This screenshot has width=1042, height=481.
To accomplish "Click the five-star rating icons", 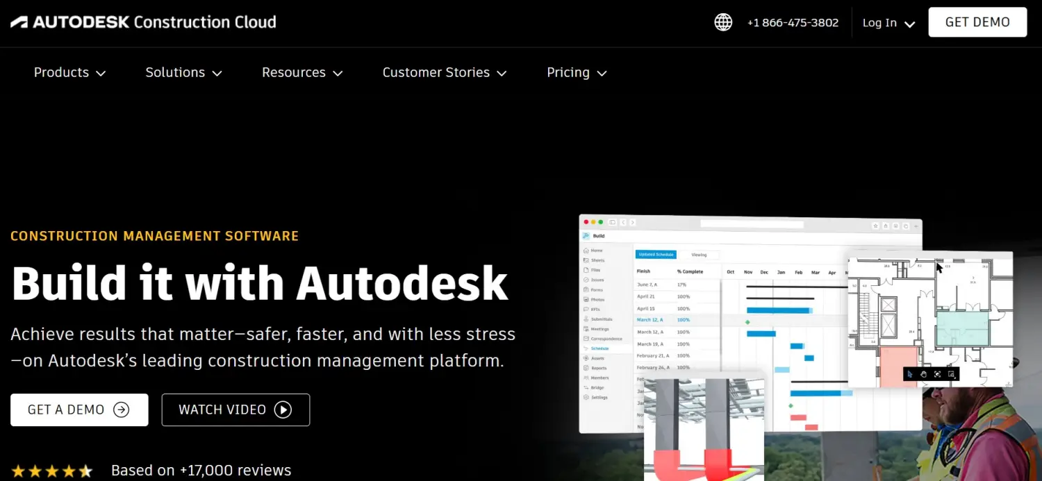I will pyautogui.click(x=52, y=471).
